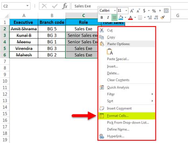Click cell BG 5
188x143 pixels.
[52, 29]
